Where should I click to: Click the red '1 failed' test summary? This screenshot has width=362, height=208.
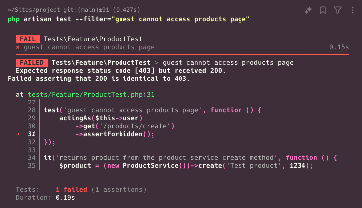(x=71, y=190)
